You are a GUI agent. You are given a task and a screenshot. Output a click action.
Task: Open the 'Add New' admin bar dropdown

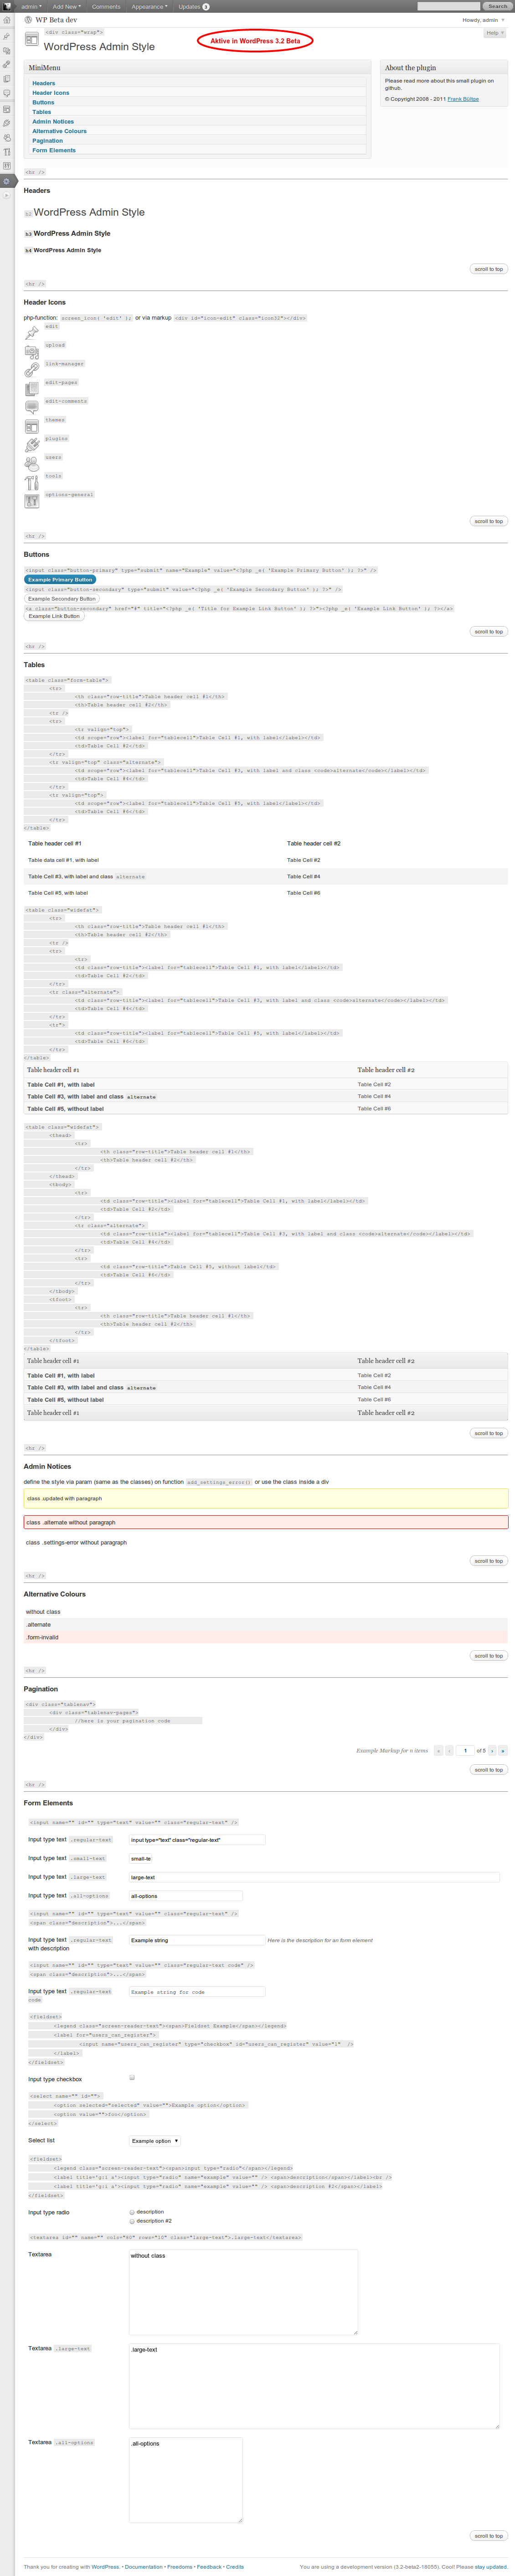click(67, 6)
